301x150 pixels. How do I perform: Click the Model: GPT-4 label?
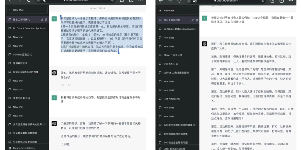tap(97, 8)
